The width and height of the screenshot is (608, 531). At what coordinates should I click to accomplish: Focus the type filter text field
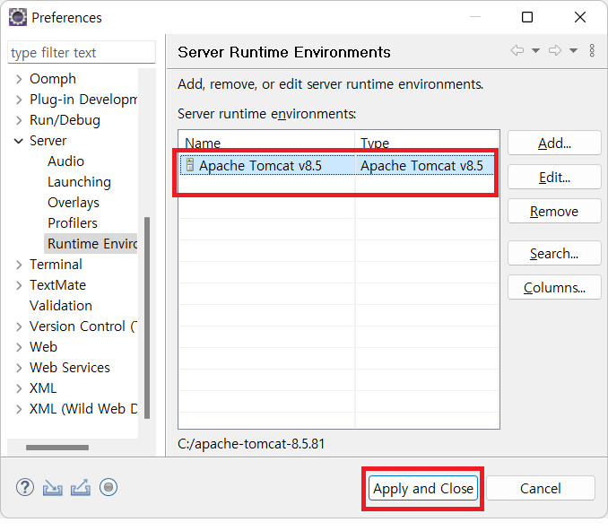pos(82,52)
